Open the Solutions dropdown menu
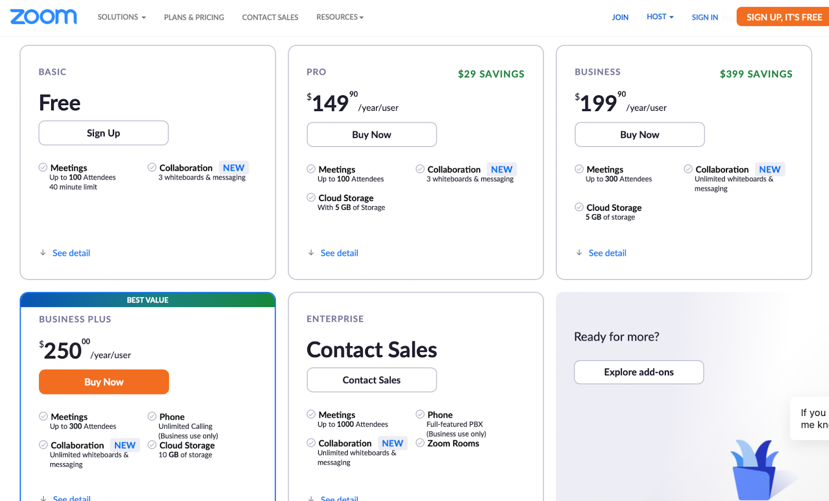 [122, 17]
